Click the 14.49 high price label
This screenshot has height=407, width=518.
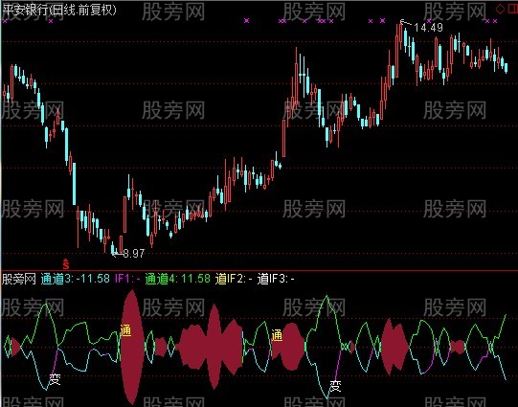[428, 28]
